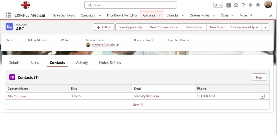Expand the Accounts tab chevron menu

pos(159,15)
